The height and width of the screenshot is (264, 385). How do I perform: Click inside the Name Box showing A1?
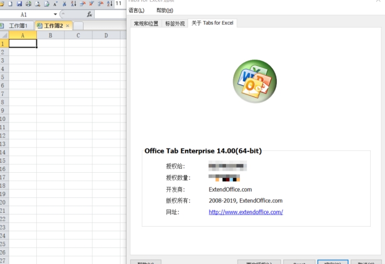pos(26,14)
